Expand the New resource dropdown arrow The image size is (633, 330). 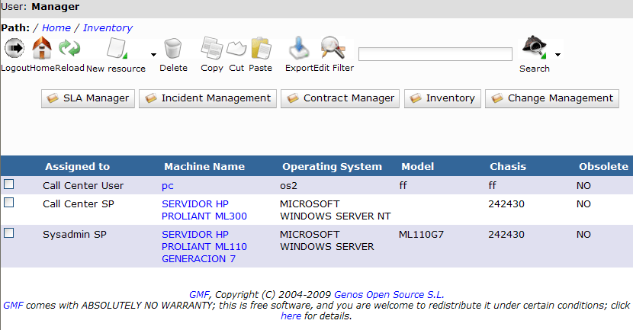pos(153,54)
